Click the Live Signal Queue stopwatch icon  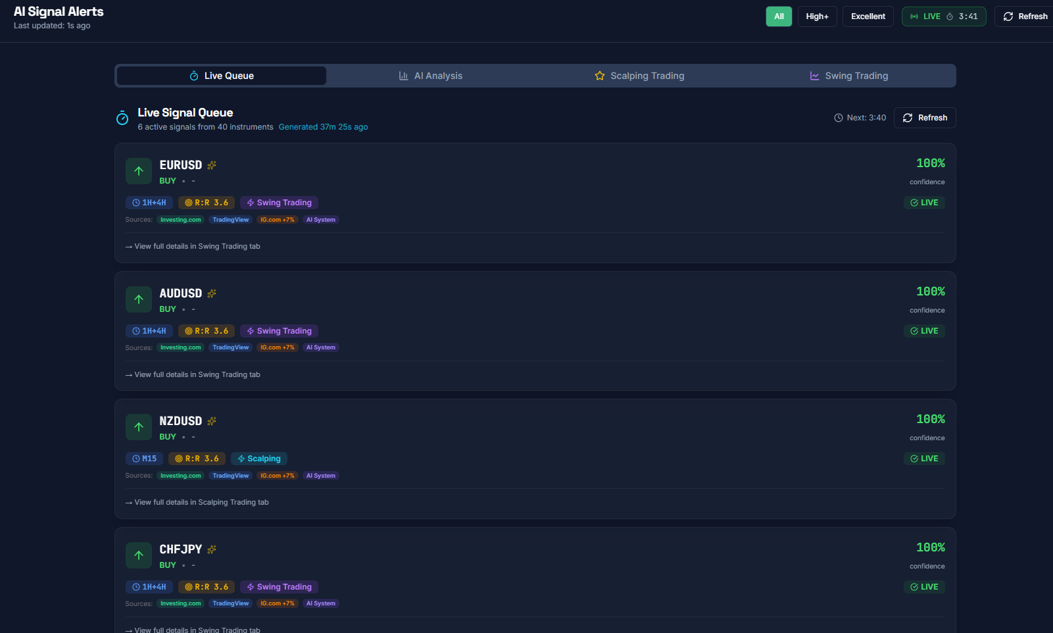coord(122,118)
